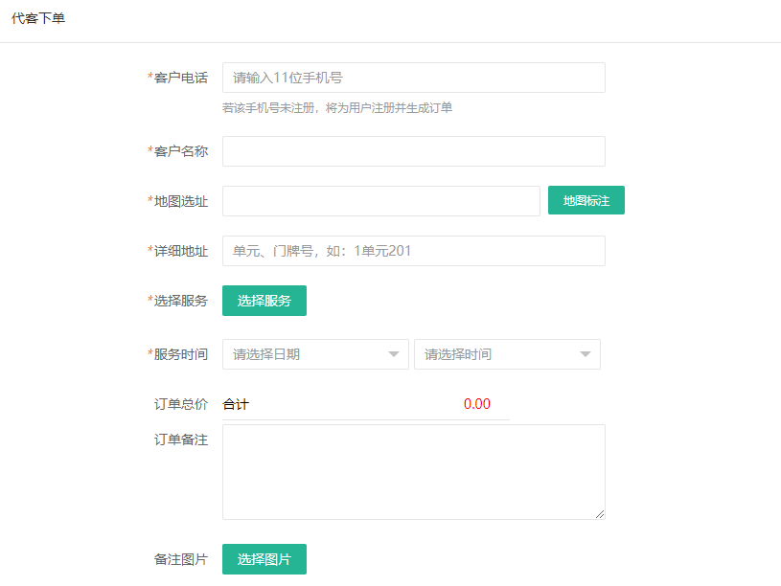
Task: Select the 地图选址 address input box
Action: click(x=380, y=200)
